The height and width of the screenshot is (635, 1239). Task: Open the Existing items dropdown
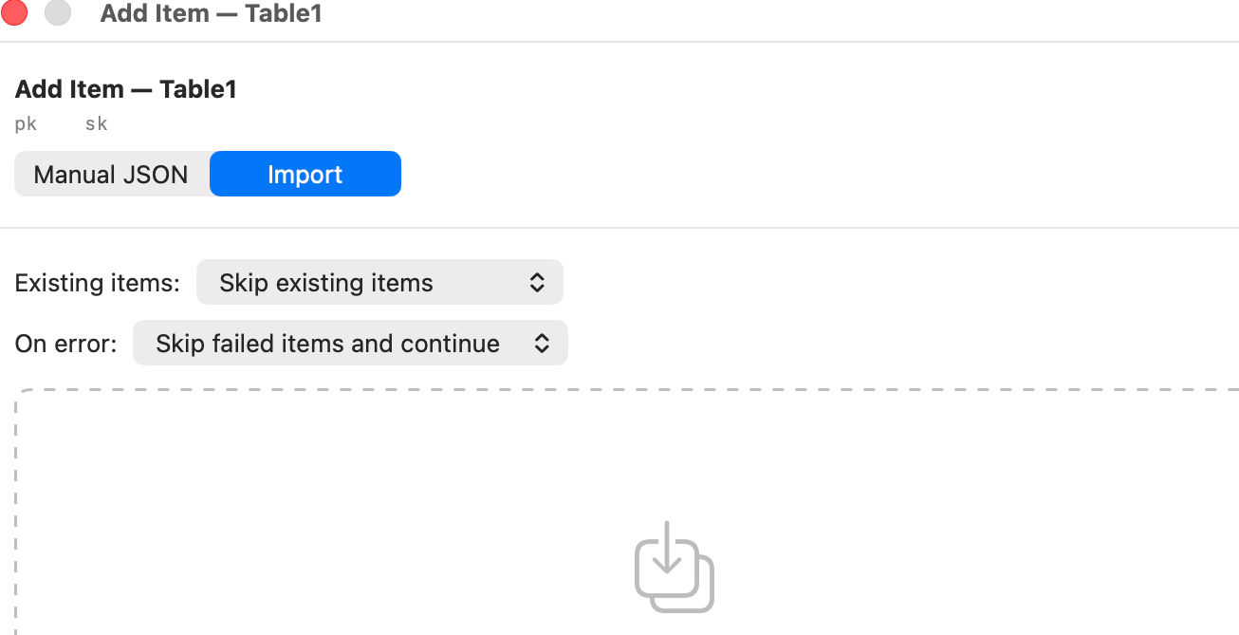379,283
